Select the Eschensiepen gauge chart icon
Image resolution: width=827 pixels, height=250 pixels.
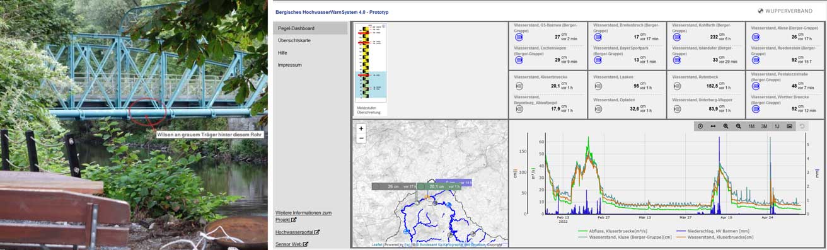(x=519, y=60)
